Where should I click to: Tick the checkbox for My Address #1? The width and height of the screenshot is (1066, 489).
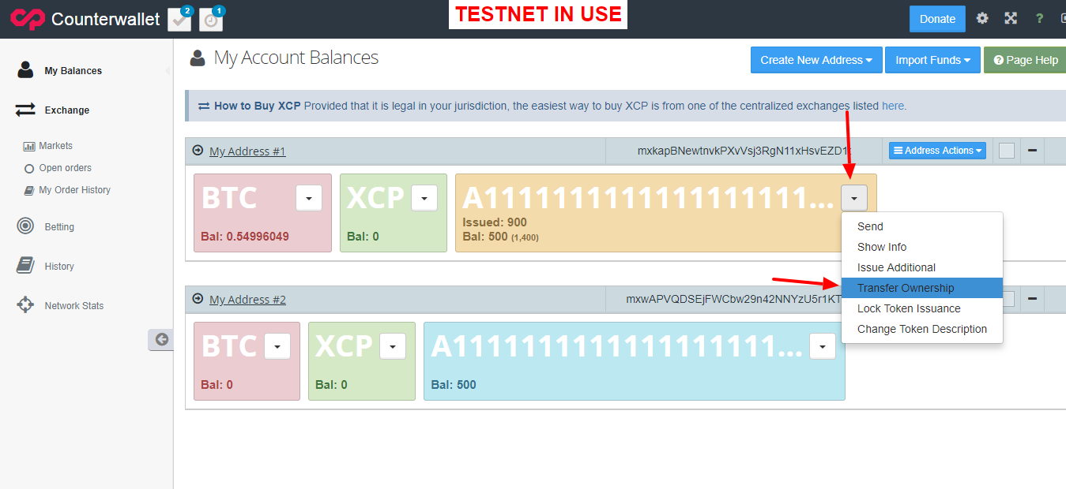[x=1006, y=150]
